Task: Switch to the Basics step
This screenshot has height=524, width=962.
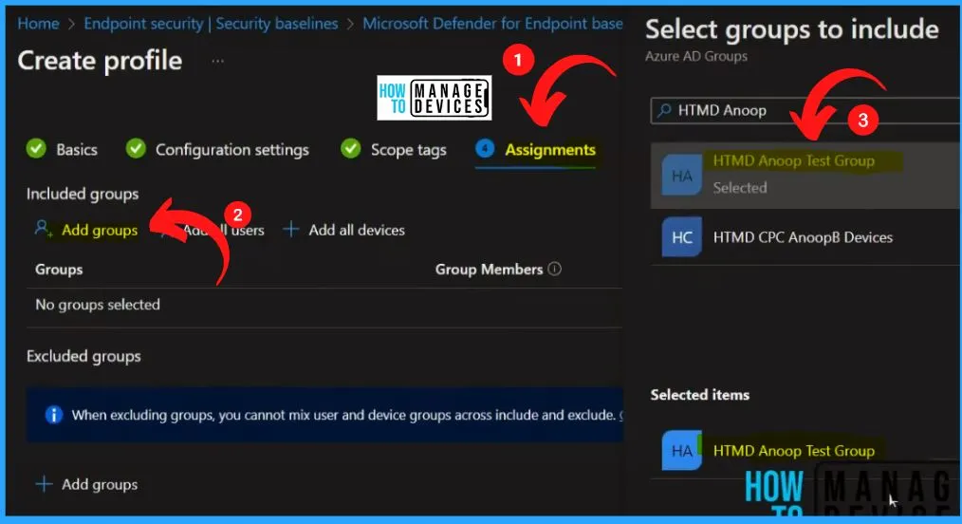Action: [x=77, y=150]
